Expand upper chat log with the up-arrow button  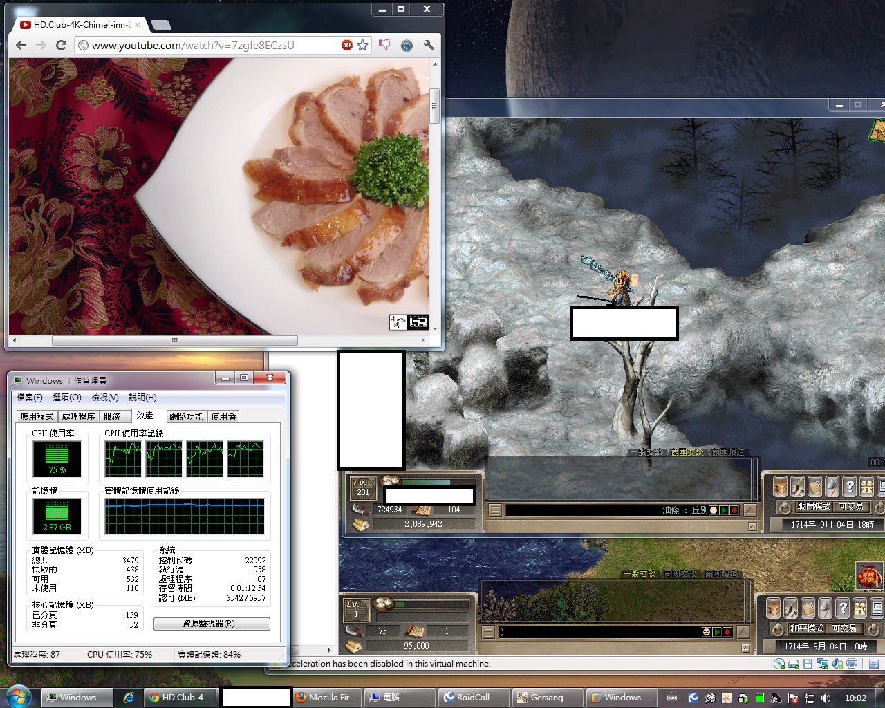pos(750,510)
